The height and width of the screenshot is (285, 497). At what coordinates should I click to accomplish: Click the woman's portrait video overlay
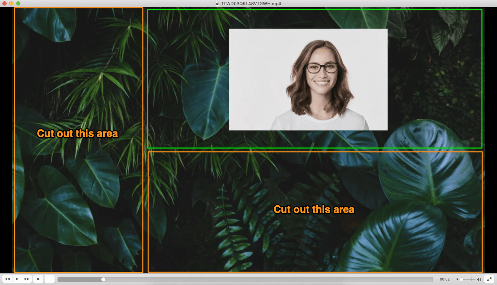point(308,79)
